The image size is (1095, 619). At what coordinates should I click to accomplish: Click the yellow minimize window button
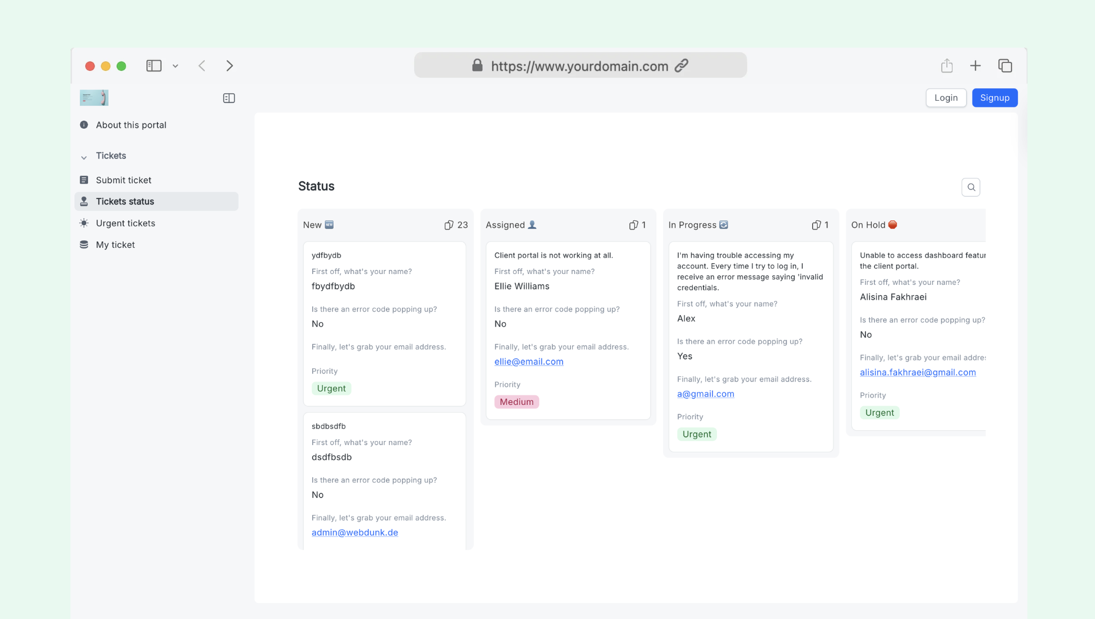(x=105, y=66)
